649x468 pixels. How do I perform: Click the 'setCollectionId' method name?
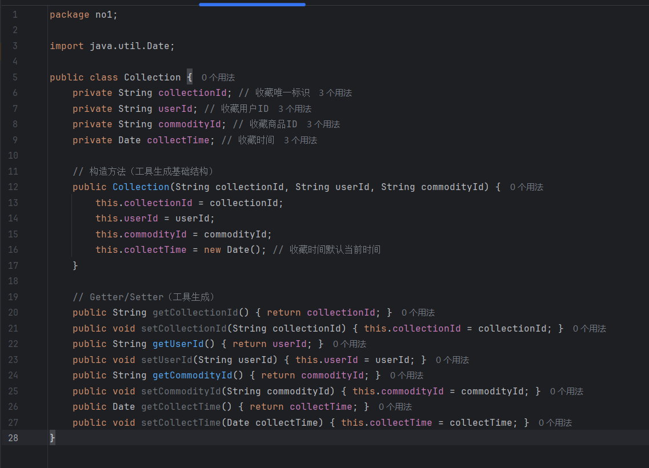click(x=184, y=329)
